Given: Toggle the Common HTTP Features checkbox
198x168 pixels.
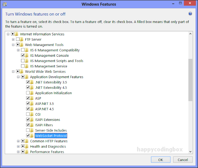Looking at the screenshot, I should [x=23, y=141].
